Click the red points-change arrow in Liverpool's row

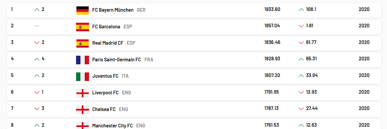(301, 93)
